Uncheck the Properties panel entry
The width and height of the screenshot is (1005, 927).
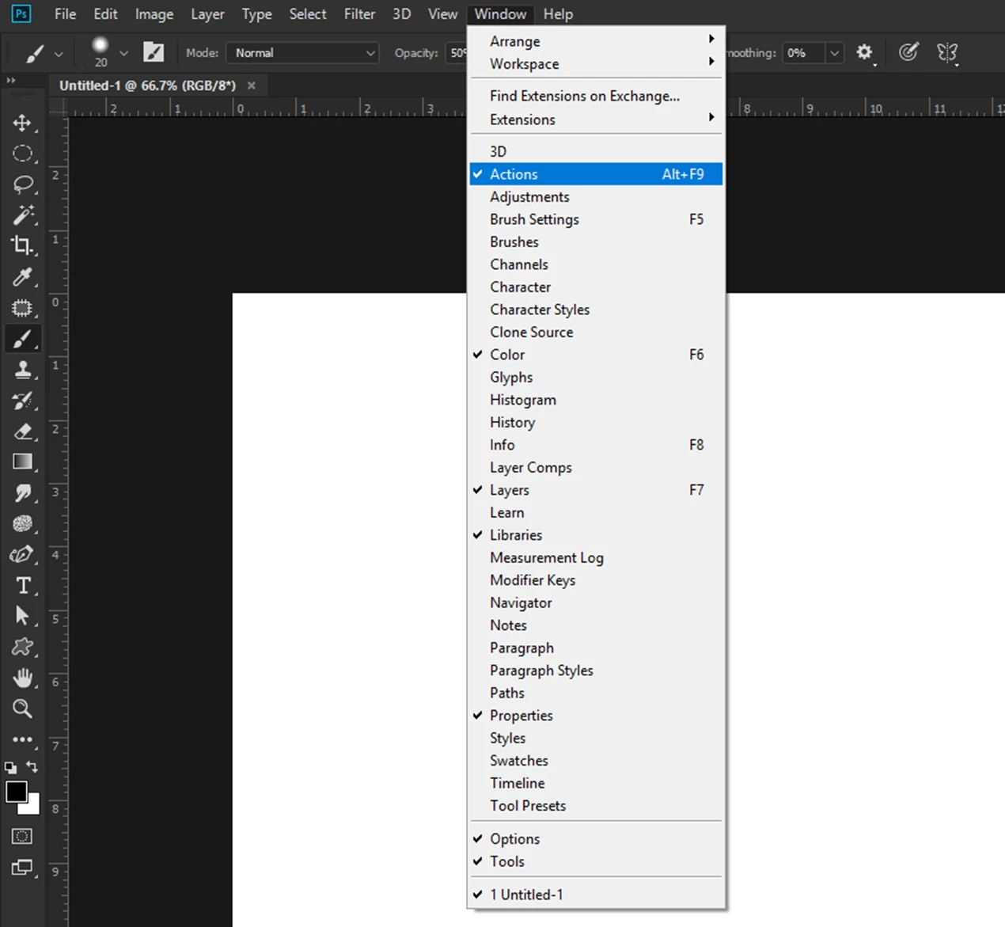[596, 716]
